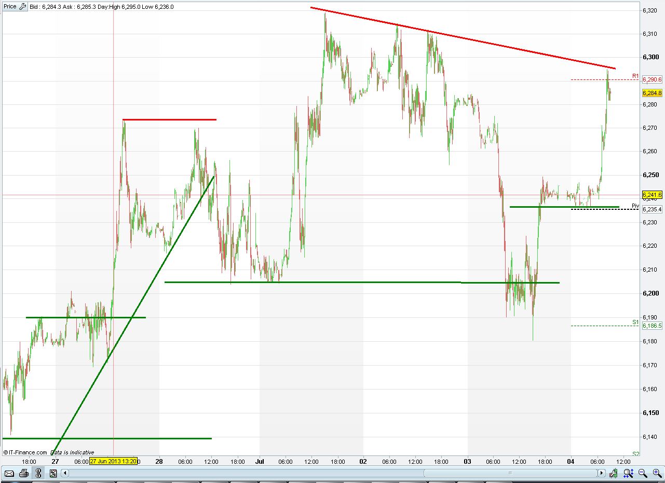This screenshot has height=483, width=665.
Task: Click the S2 support label
Action: pyautogui.click(x=635, y=453)
